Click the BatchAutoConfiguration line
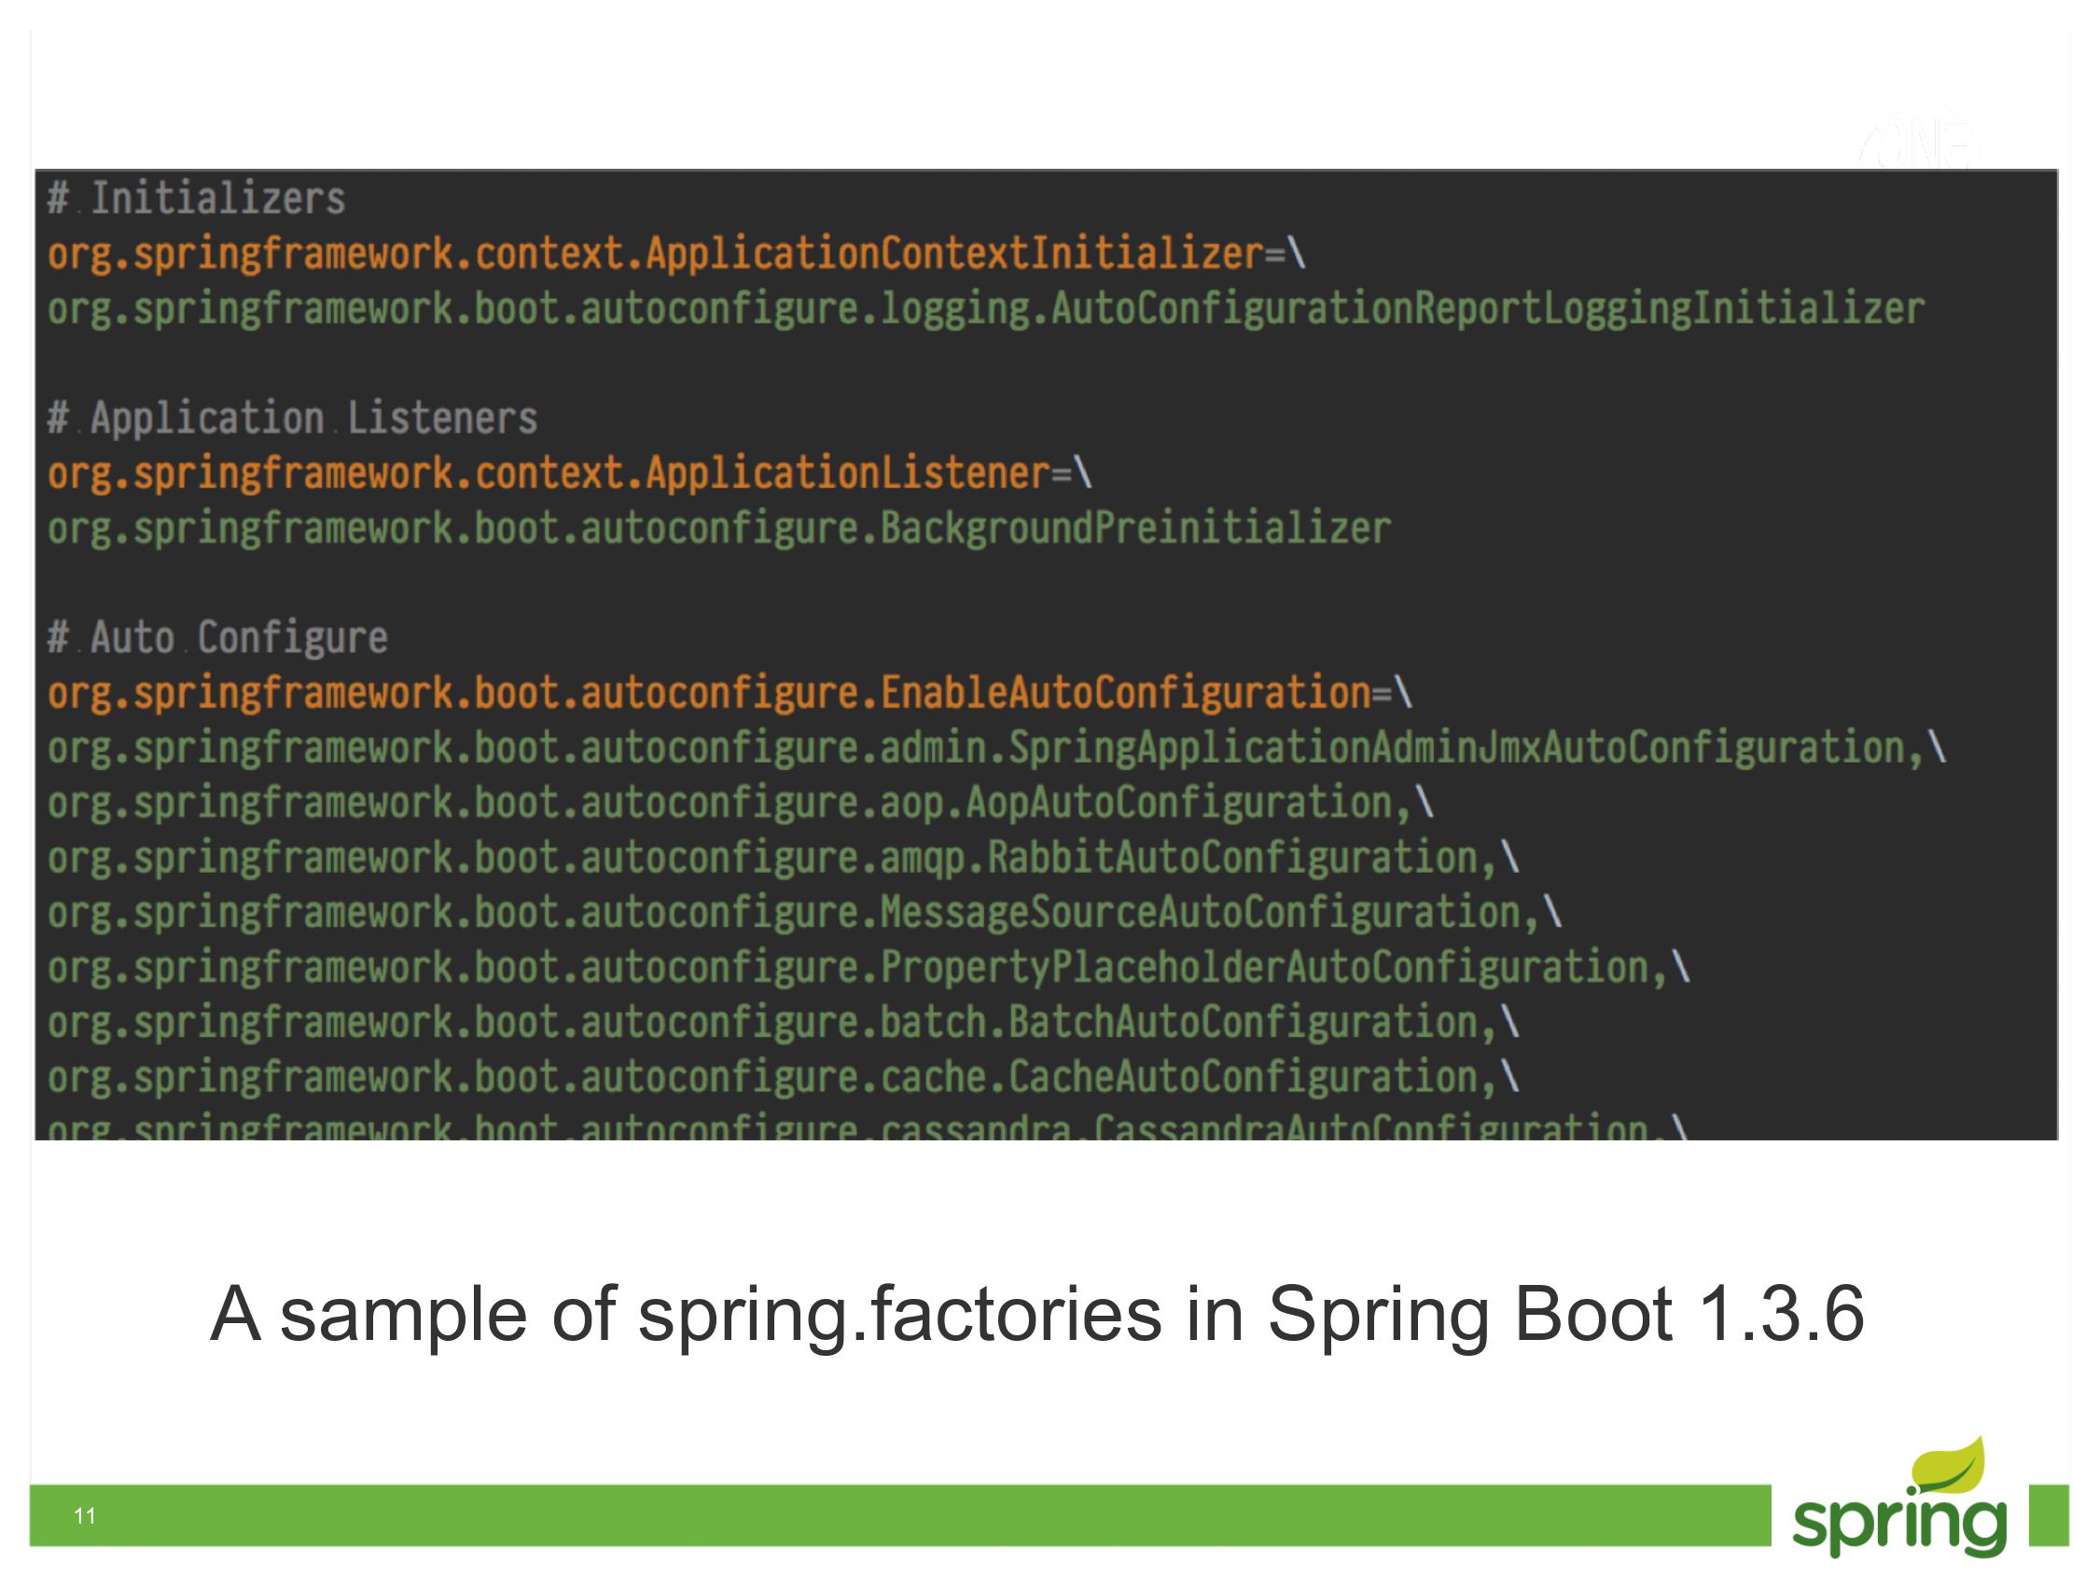The image size is (2099, 1574). point(782,1023)
